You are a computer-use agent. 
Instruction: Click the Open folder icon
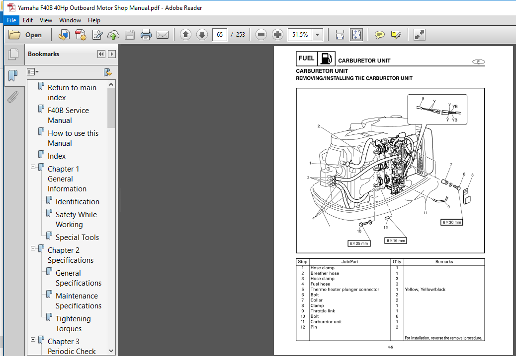14,34
